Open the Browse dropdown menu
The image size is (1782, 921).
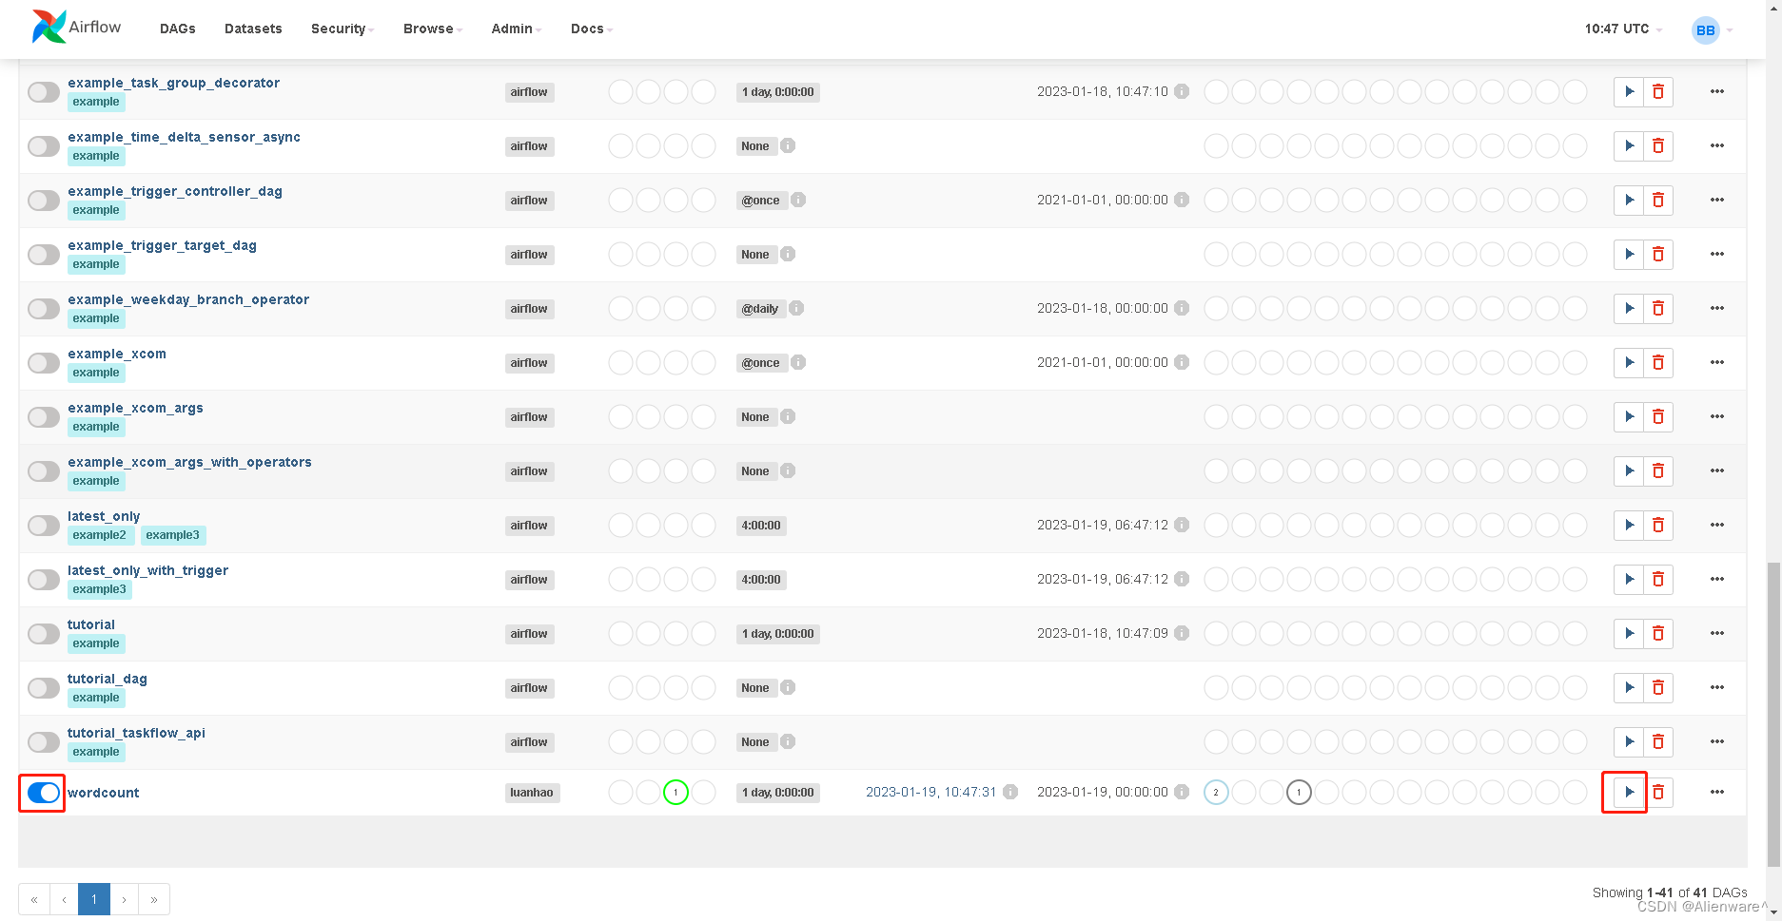(431, 29)
